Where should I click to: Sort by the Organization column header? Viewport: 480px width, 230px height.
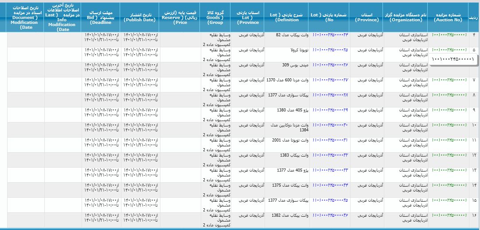pyautogui.click(x=405, y=17)
